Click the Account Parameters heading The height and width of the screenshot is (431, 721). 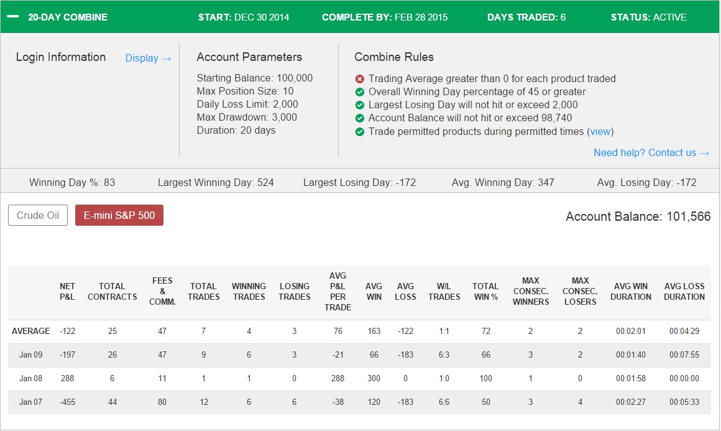coord(249,57)
